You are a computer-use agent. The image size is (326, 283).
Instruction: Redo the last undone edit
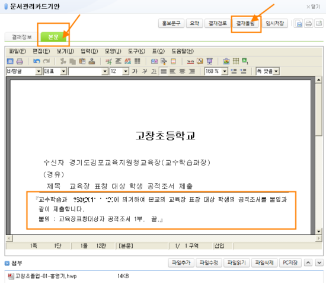[46, 61]
